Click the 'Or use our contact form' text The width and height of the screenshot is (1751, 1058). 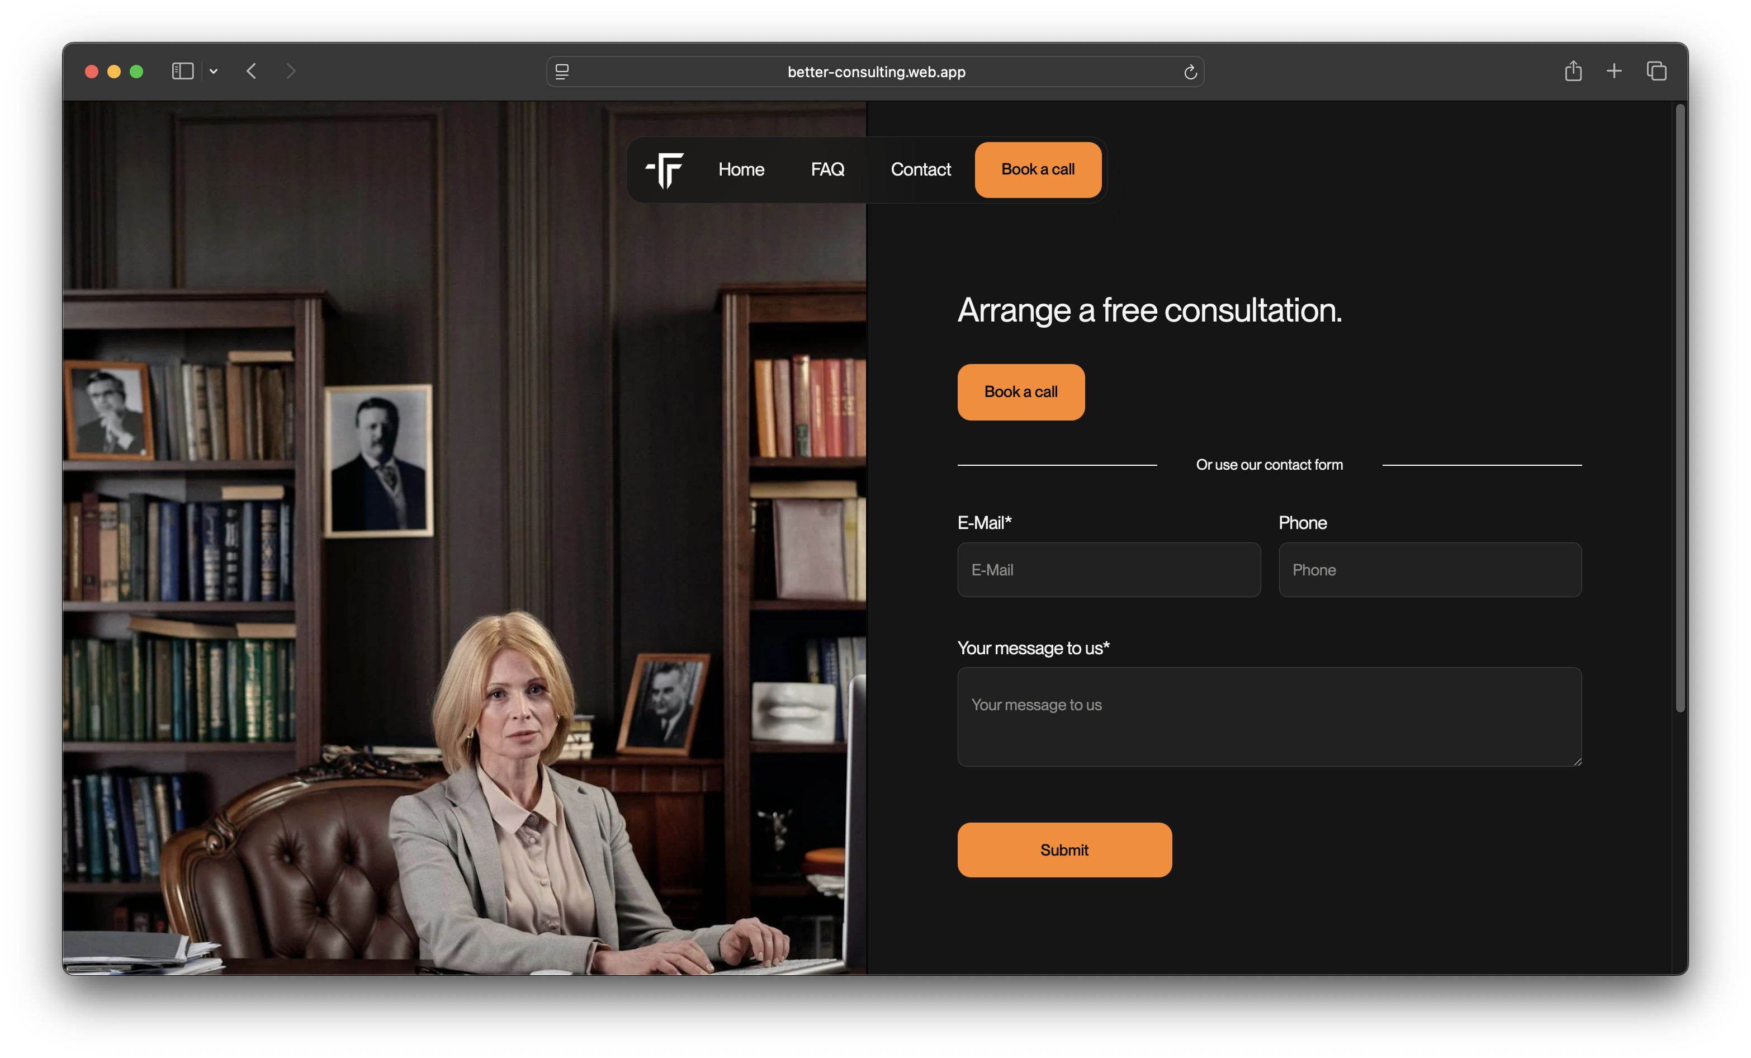[1269, 464]
